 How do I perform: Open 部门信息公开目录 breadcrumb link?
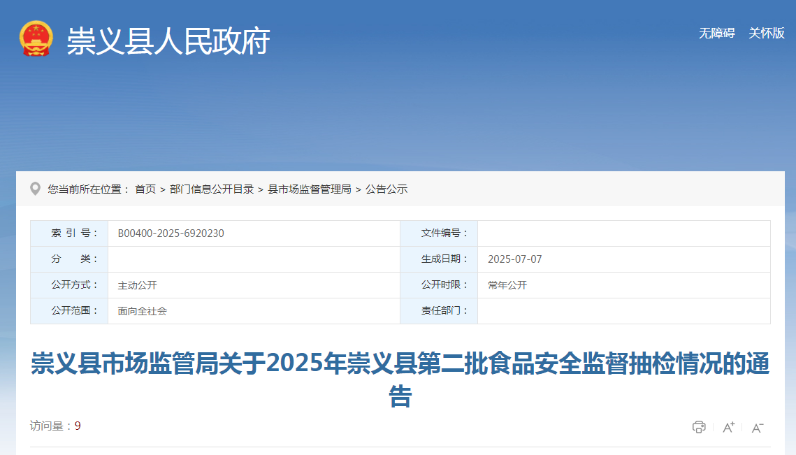[x=212, y=189]
